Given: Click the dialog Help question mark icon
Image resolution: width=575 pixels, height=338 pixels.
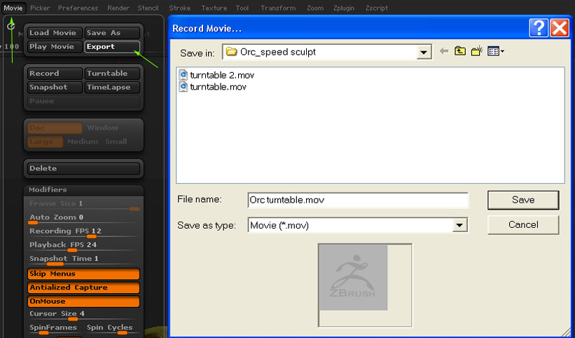Looking at the screenshot, I should click(539, 28).
